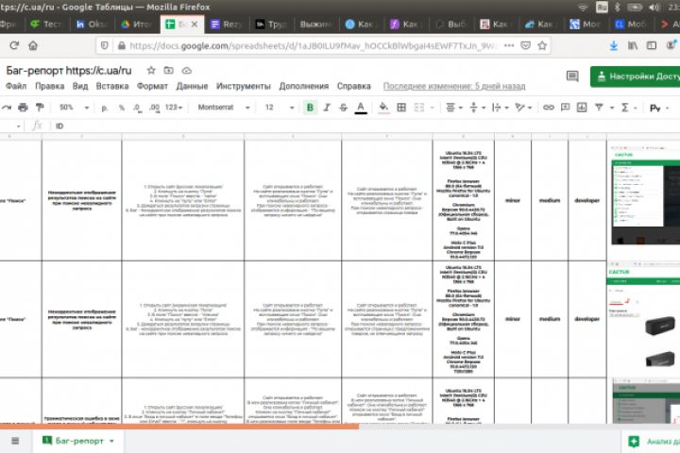
Task: Open the Баг-репорт sheet tab arrow
Action: click(x=111, y=442)
